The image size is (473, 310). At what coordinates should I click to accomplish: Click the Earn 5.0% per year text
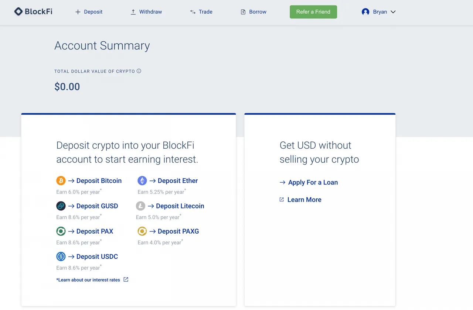159,217
